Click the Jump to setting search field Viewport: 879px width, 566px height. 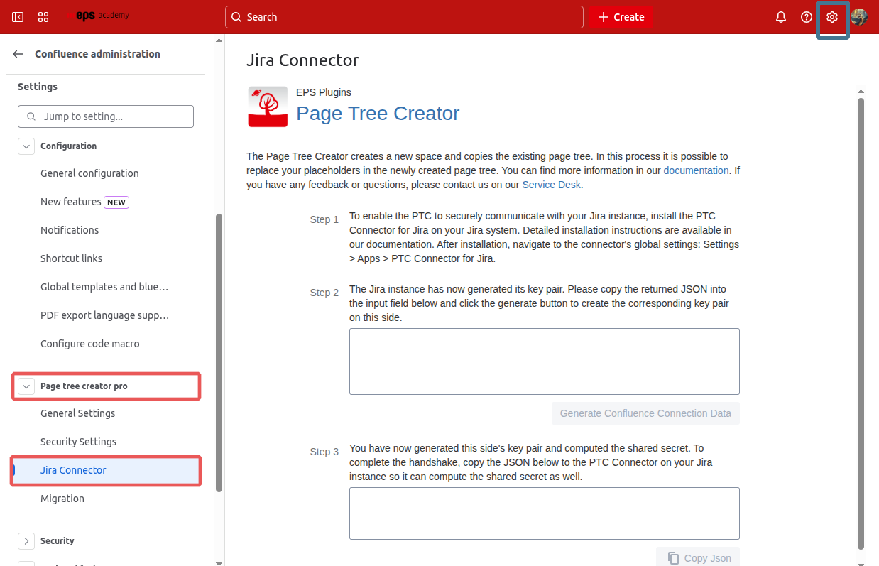pos(105,116)
